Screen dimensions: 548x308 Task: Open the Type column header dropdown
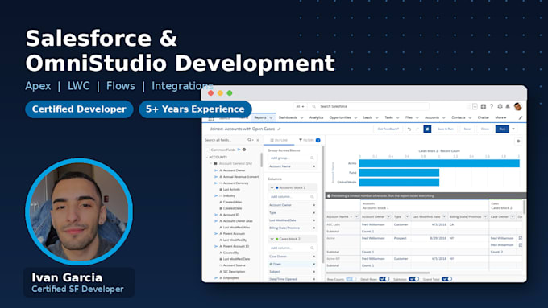point(407,217)
